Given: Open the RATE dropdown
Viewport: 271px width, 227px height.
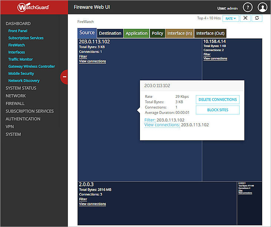Looking at the screenshot, I should (231, 18).
